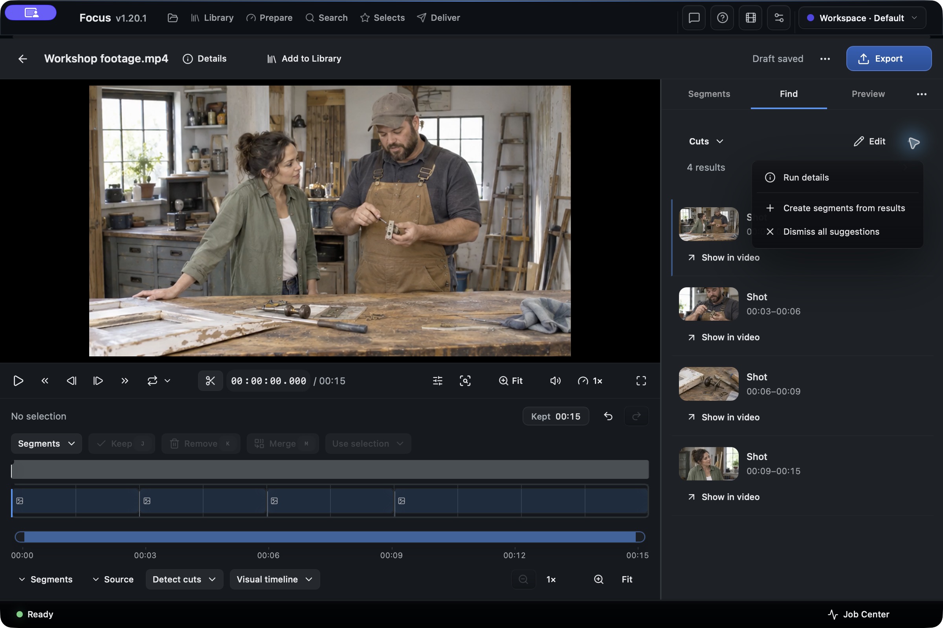Collapse the Source expander
The width and height of the screenshot is (943, 628).
113,579
